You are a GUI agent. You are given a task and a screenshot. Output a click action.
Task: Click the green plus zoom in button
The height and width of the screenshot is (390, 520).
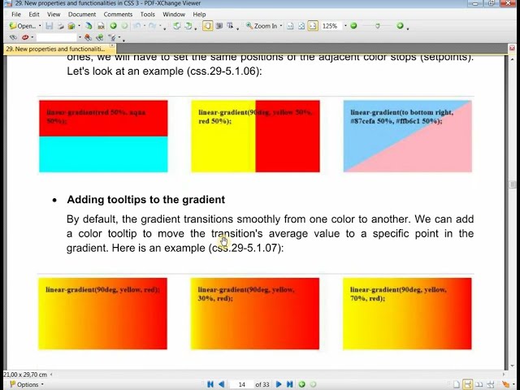(x=400, y=25)
